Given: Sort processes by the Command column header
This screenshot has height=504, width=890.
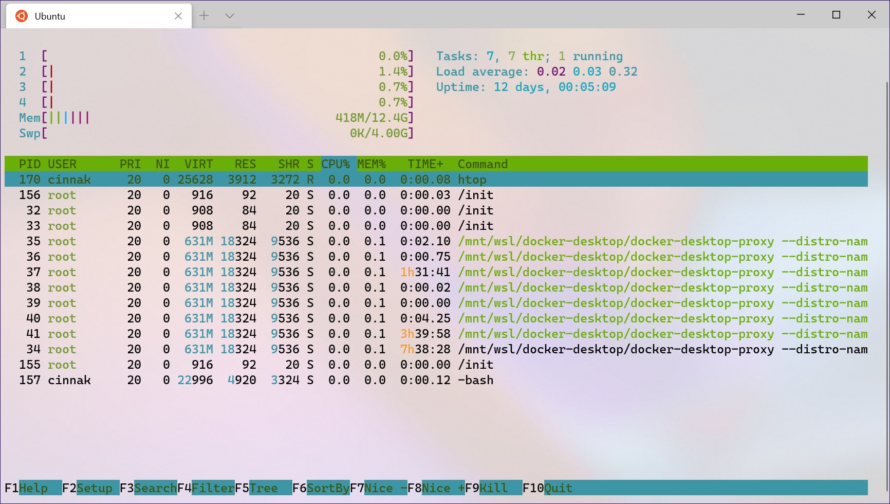Looking at the screenshot, I should (x=482, y=164).
